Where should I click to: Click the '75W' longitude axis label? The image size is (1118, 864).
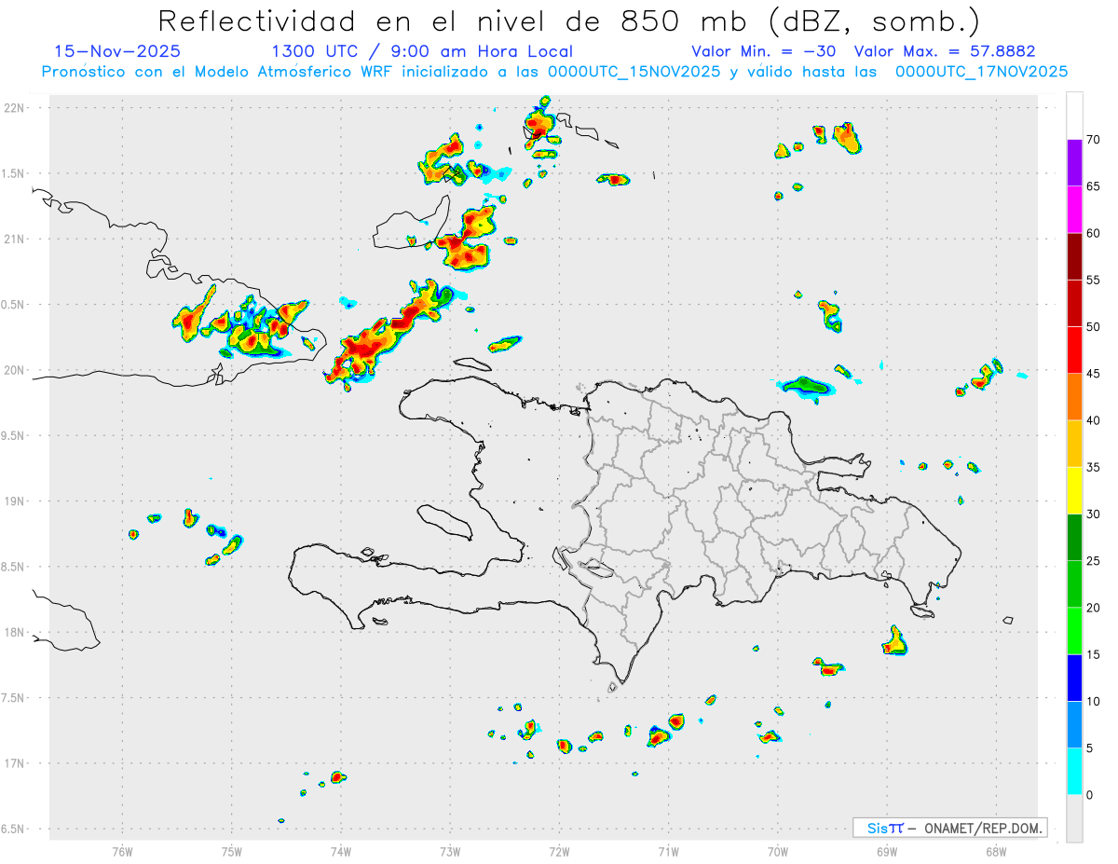[232, 851]
